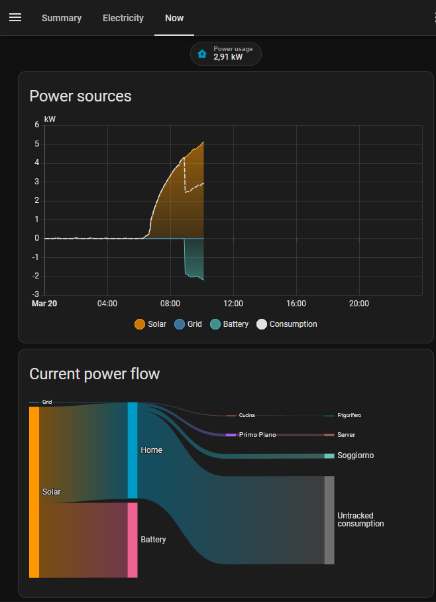
Task: Click the home power usage icon
Action: pos(202,54)
